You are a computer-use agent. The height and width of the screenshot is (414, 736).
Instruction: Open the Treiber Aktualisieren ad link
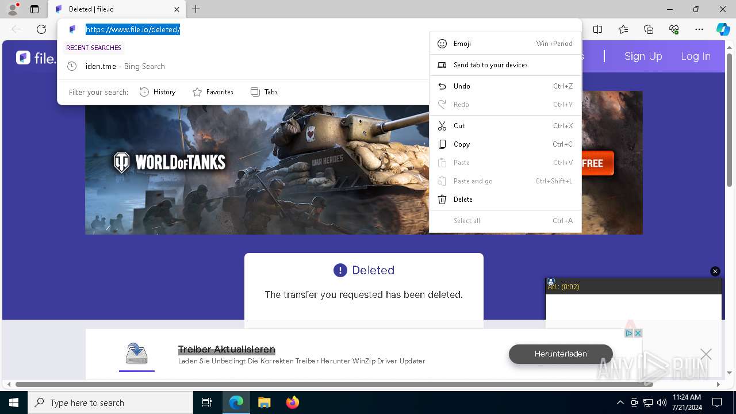(x=227, y=350)
